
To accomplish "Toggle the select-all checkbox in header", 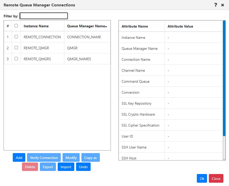I will 16,26.
